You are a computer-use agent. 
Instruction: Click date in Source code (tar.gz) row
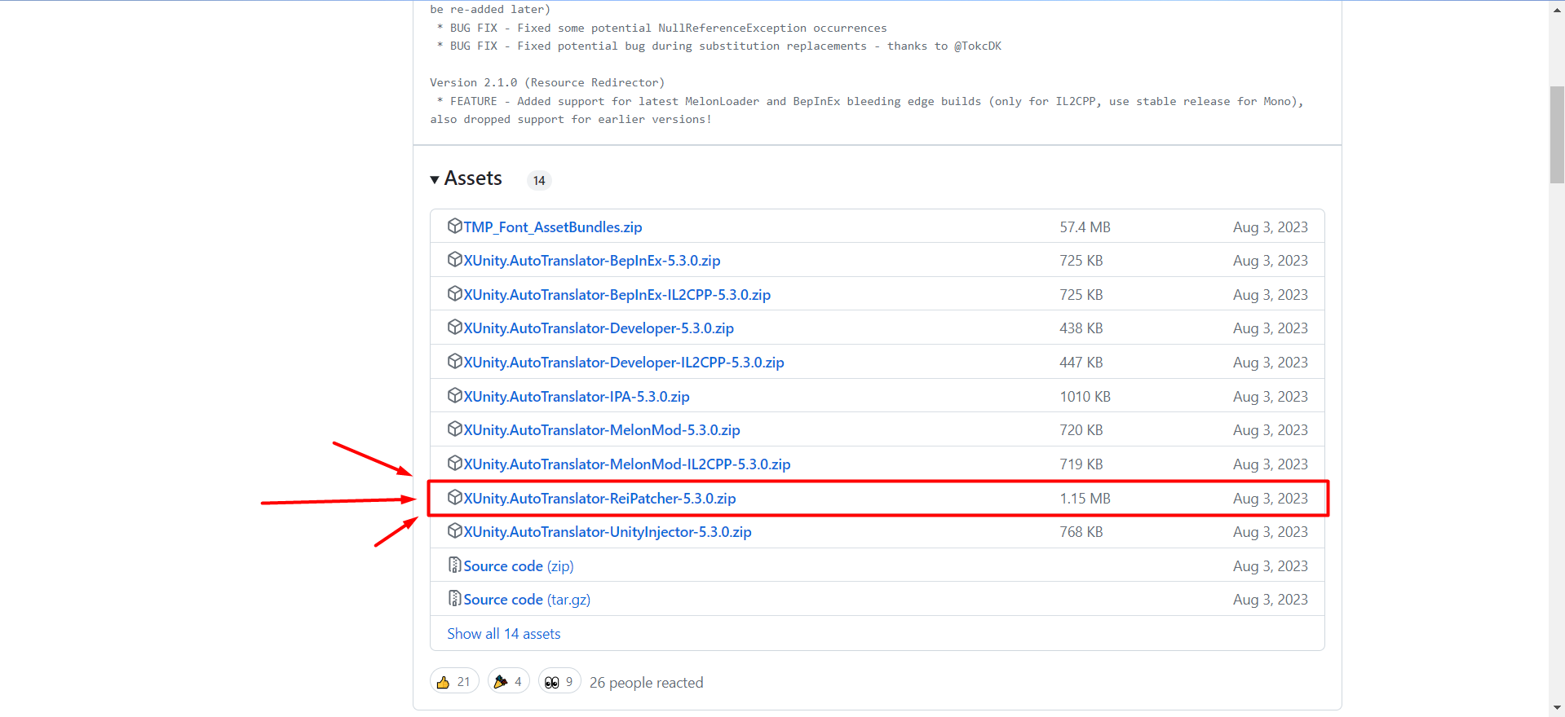click(x=1270, y=600)
